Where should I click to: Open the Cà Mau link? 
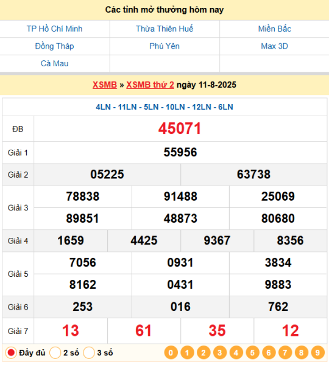(55, 63)
